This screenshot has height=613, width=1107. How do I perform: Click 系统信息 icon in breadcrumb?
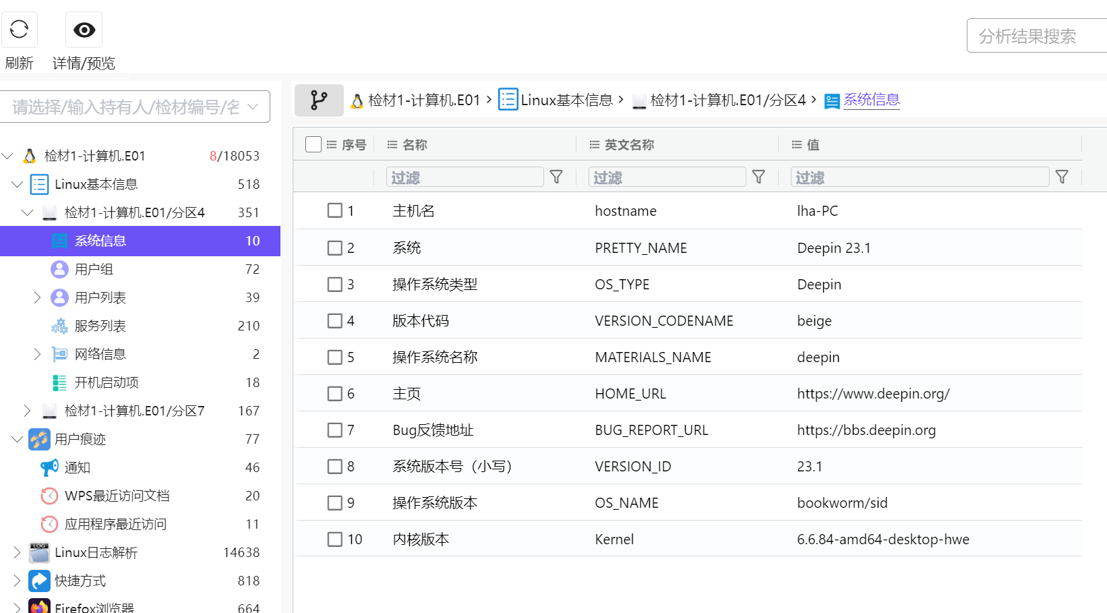(832, 101)
